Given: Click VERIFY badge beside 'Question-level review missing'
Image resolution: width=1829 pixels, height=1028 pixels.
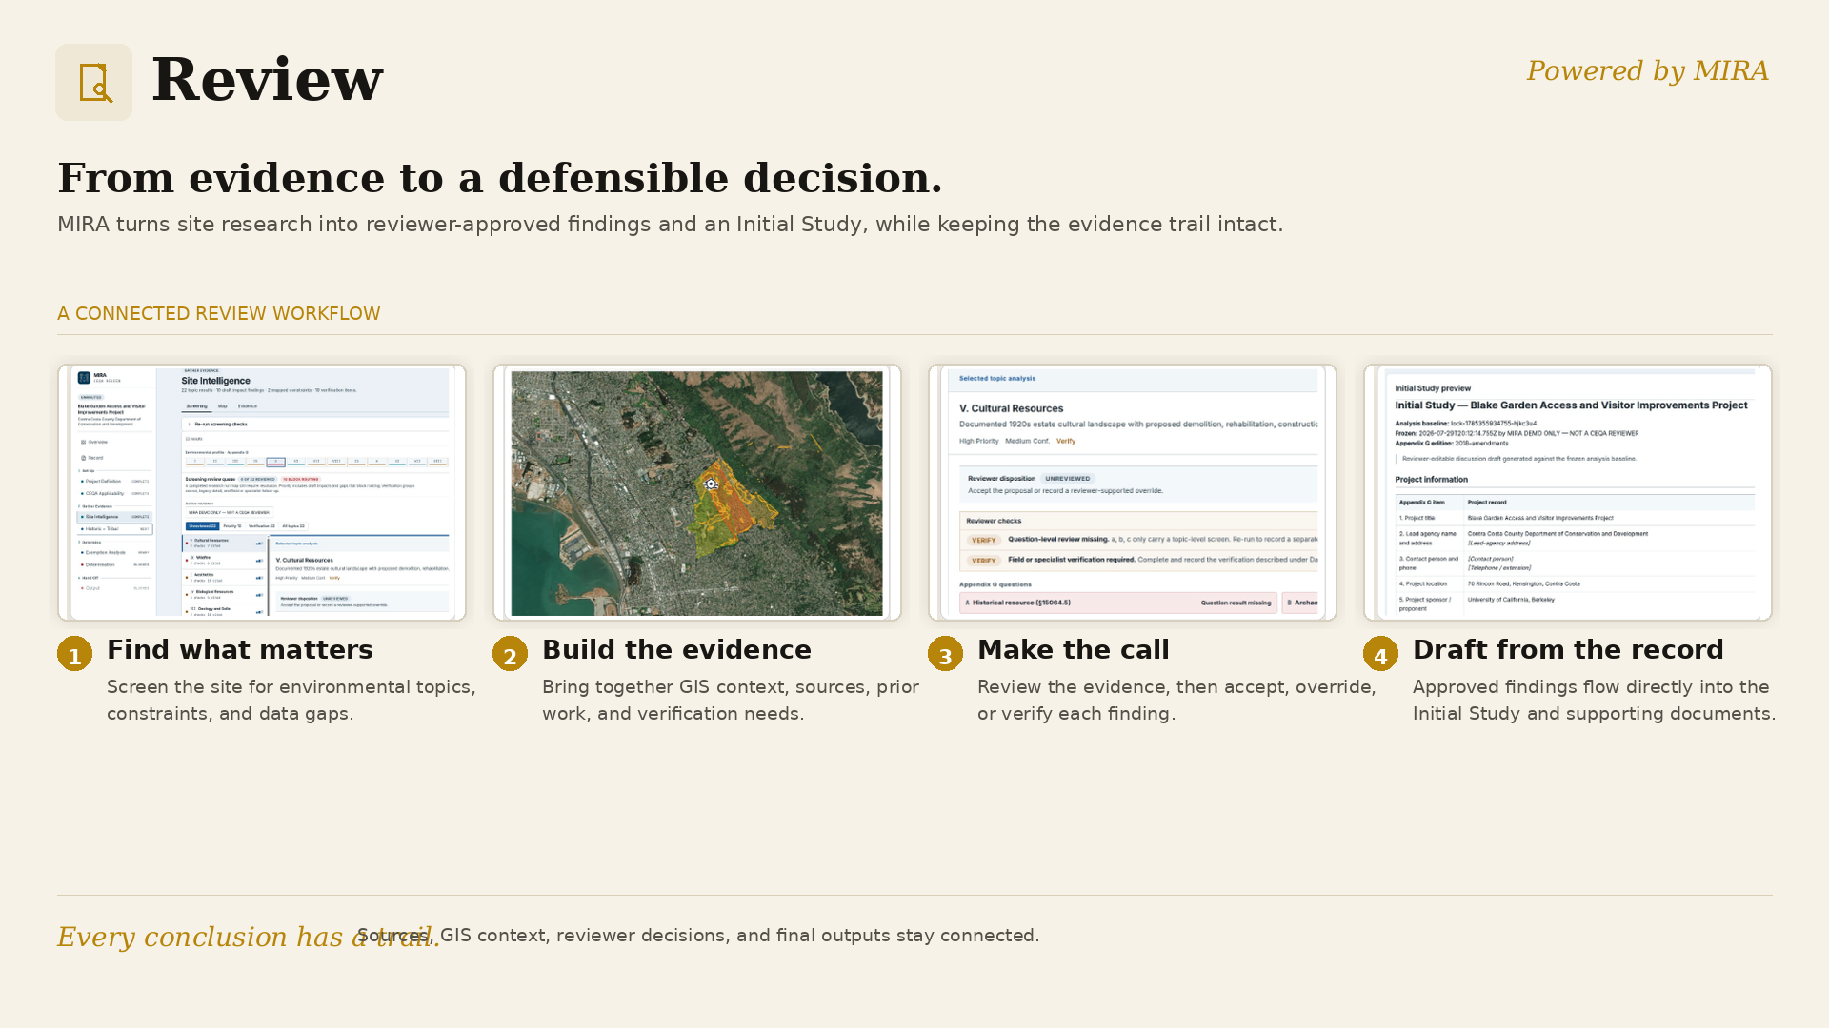Looking at the screenshot, I should point(984,540).
